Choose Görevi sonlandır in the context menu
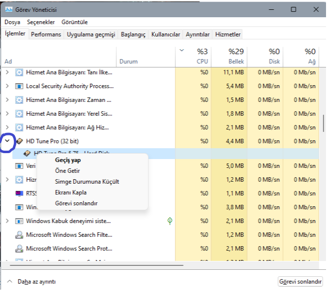Screen dimensions: 328x290 (92, 203)
